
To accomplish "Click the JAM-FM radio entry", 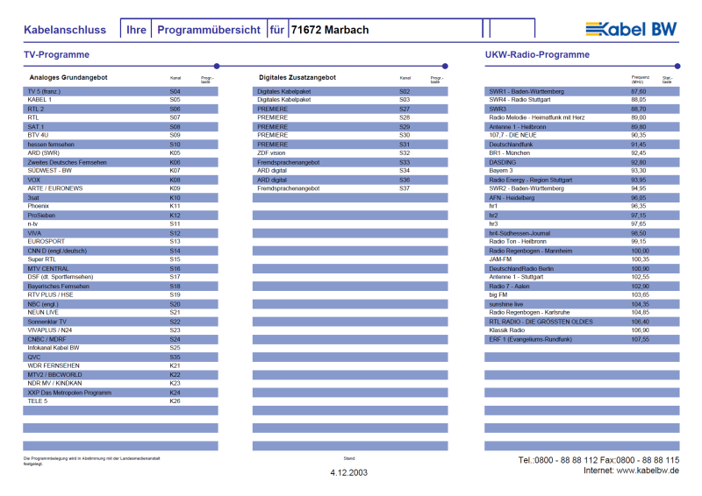I will pyautogui.click(x=500, y=259).
